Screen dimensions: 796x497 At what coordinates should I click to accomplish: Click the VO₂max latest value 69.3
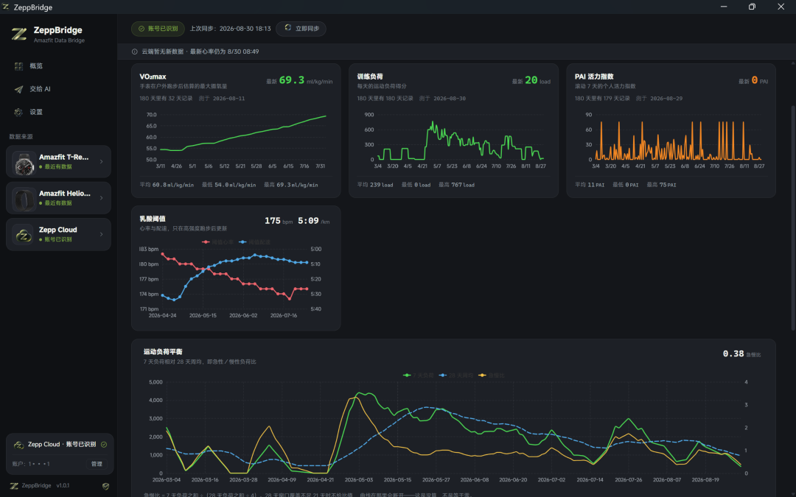291,80
